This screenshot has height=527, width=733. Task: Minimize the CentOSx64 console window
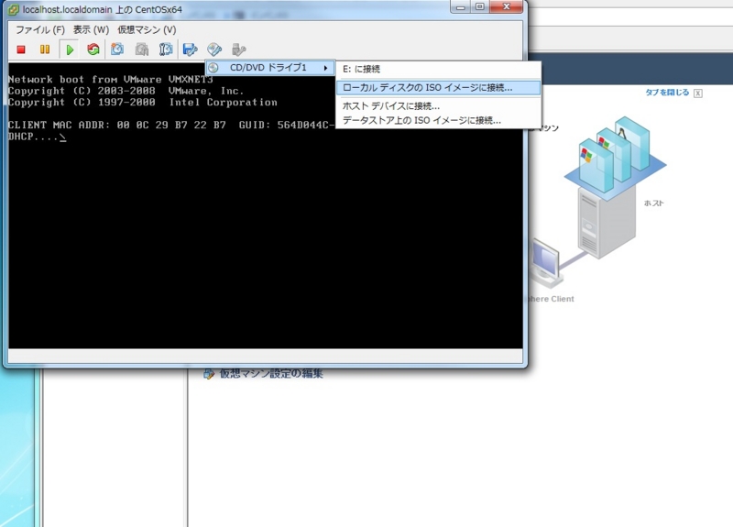(x=461, y=6)
